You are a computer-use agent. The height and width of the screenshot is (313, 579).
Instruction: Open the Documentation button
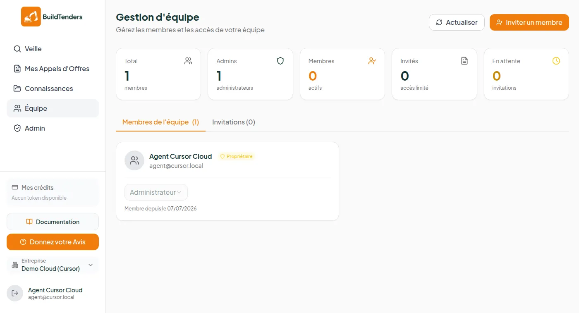[53, 222]
